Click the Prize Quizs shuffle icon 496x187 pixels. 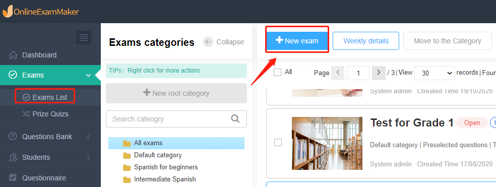pyautogui.click(x=26, y=114)
